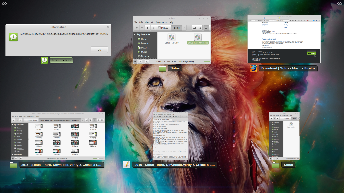Screen dimensions: 344x193
Task: Click Screenshots path button in Screenshots window
Action: [32, 120]
